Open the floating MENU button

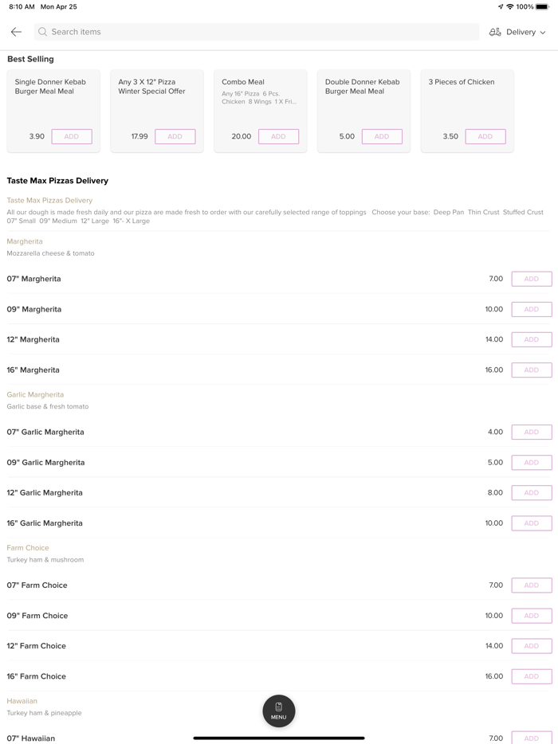point(278,711)
